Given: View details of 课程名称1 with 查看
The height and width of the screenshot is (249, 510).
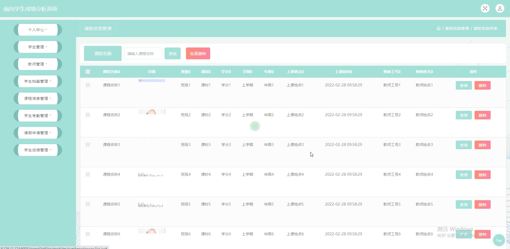Looking at the screenshot, I should pos(464,85).
